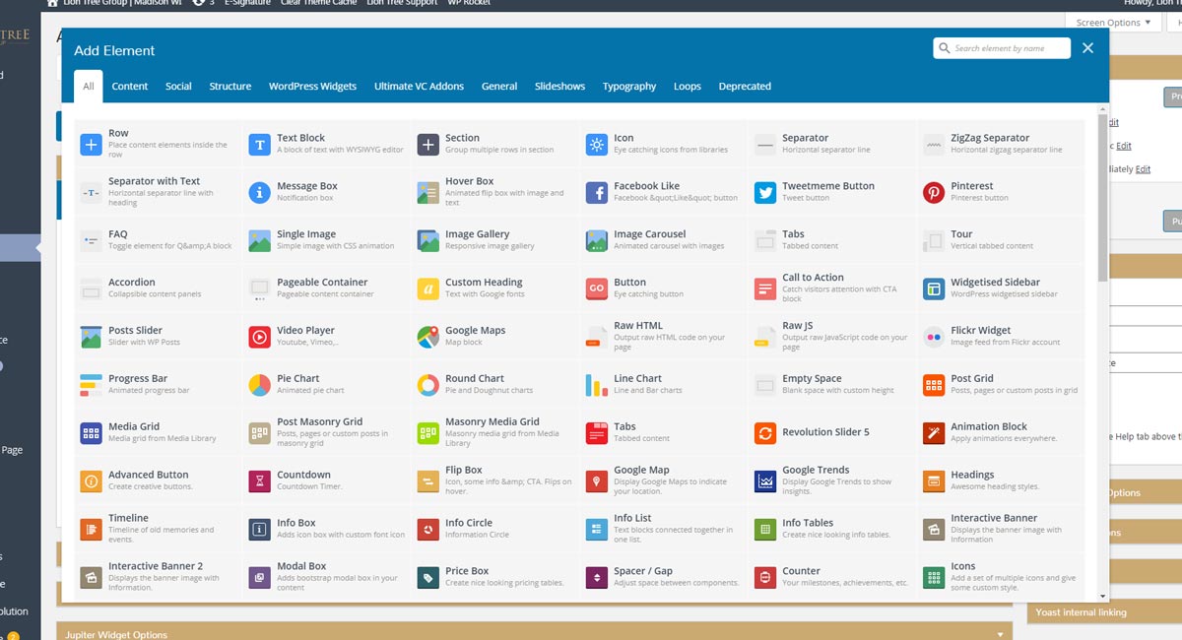Pick the Empty Space element
This screenshot has width=1182, height=640.
pos(830,384)
